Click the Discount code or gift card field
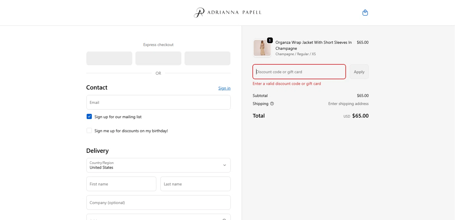The image size is (455, 220). 299,72
